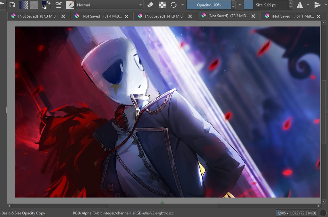This screenshot has width=328, height=217.
Task: Open horizontal mirror options dropdown arrow
Action: click(x=308, y=4)
